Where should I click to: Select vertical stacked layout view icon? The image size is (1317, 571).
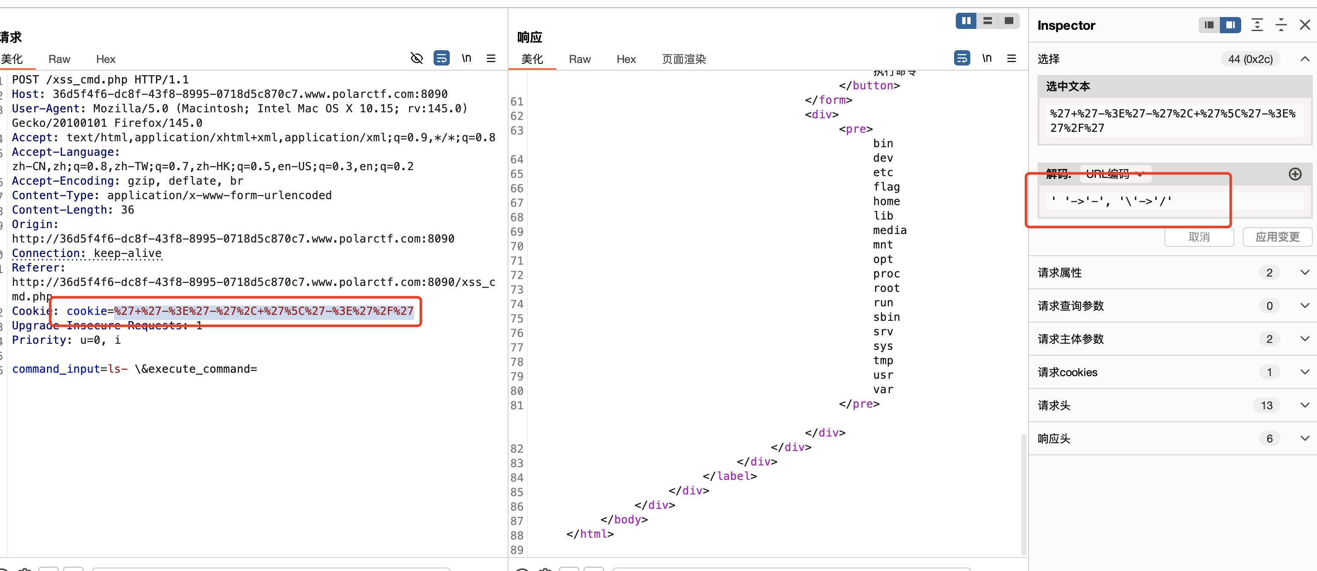987,21
